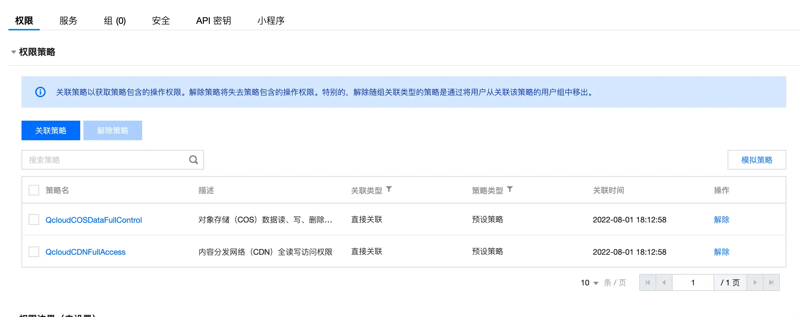Focus the 搜索策略 search field
The height and width of the screenshot is (317, 800).
[x=104, y=160]
